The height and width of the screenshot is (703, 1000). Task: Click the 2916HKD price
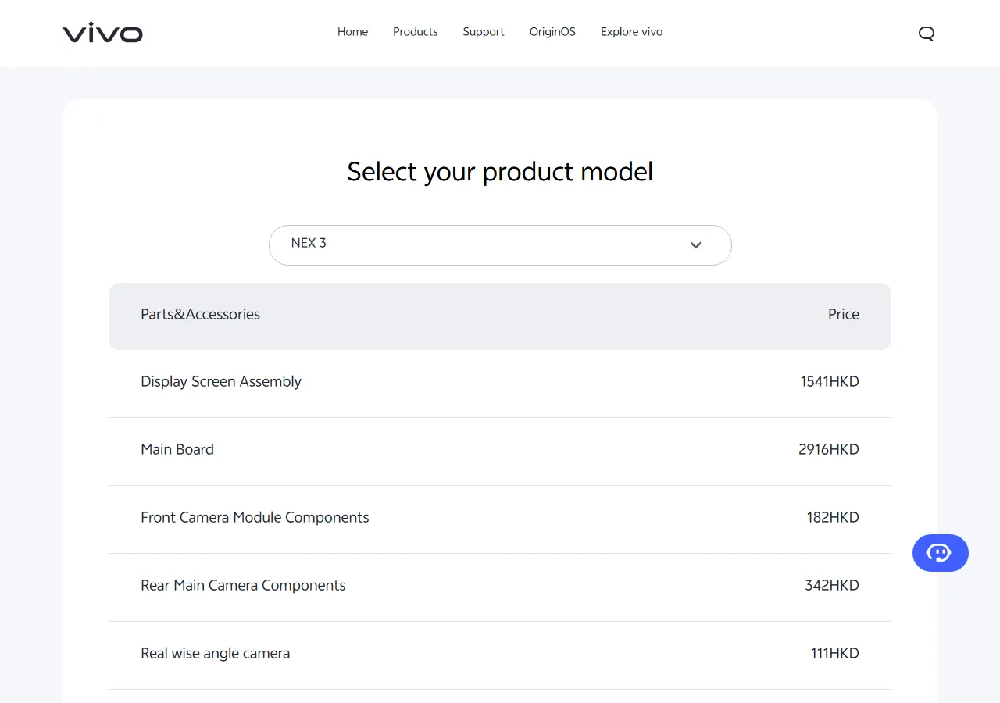[829, 449]
